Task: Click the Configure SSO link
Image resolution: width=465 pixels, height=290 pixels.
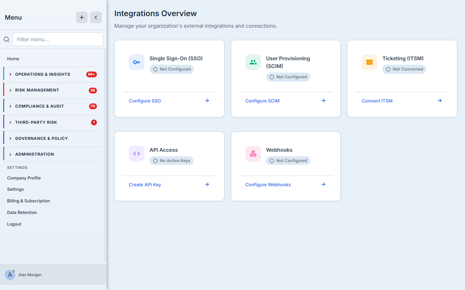Action: (x=145, y=101)
